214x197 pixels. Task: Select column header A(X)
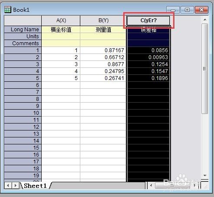click(61, 20)
